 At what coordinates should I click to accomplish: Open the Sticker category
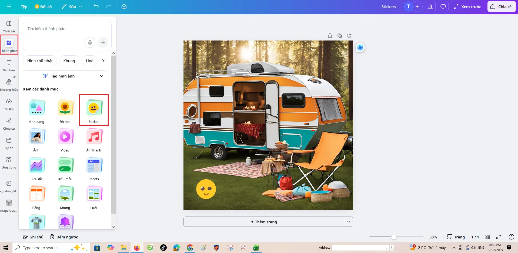(93, 110)
